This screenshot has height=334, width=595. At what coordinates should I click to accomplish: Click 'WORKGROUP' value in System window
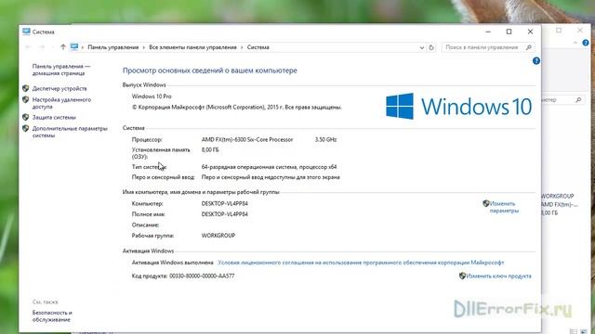pos(218,236)
